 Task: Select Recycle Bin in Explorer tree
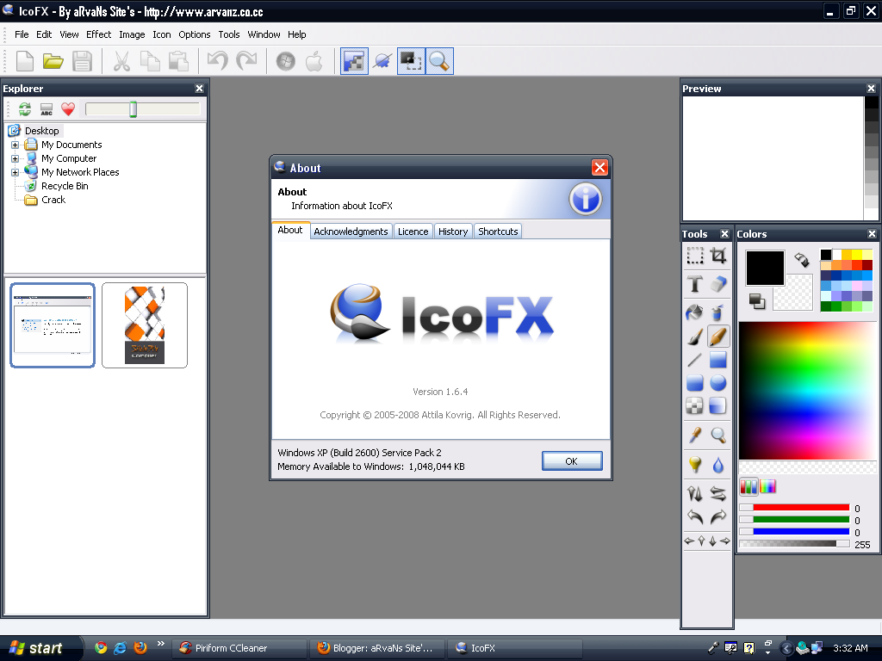(65, 186)
